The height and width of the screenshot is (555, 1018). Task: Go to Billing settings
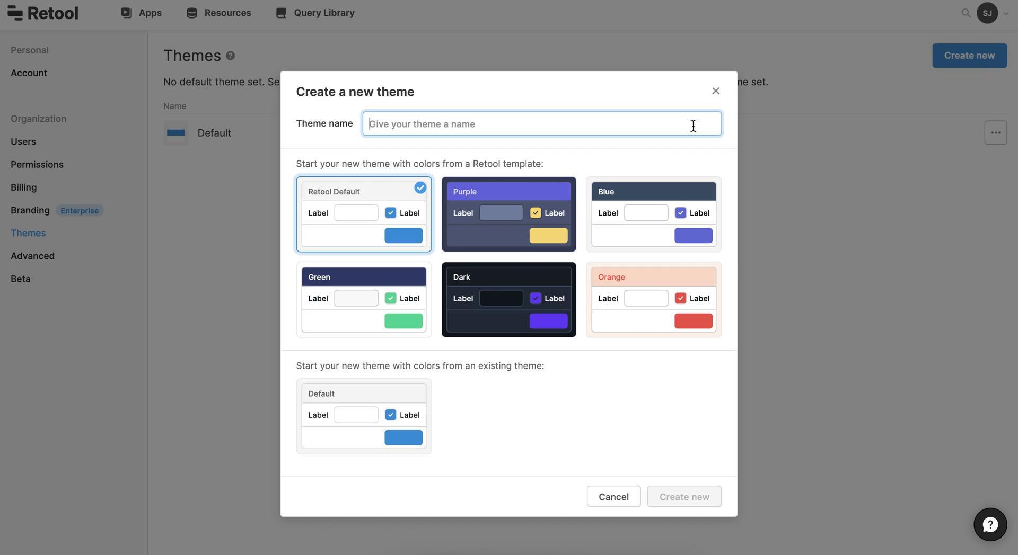click(23, 187)
